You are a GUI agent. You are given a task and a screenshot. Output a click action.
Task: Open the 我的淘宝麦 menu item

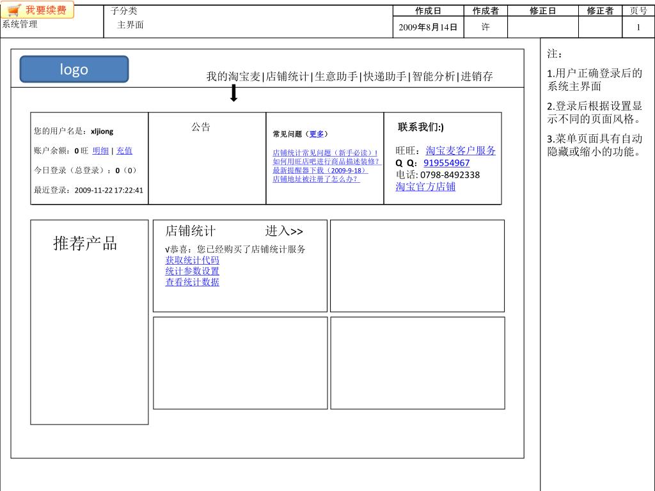[233, 77]
